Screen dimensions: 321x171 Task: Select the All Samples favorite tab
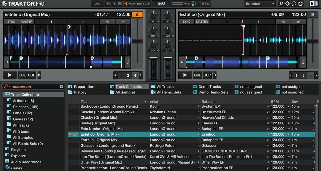[125, 92]
